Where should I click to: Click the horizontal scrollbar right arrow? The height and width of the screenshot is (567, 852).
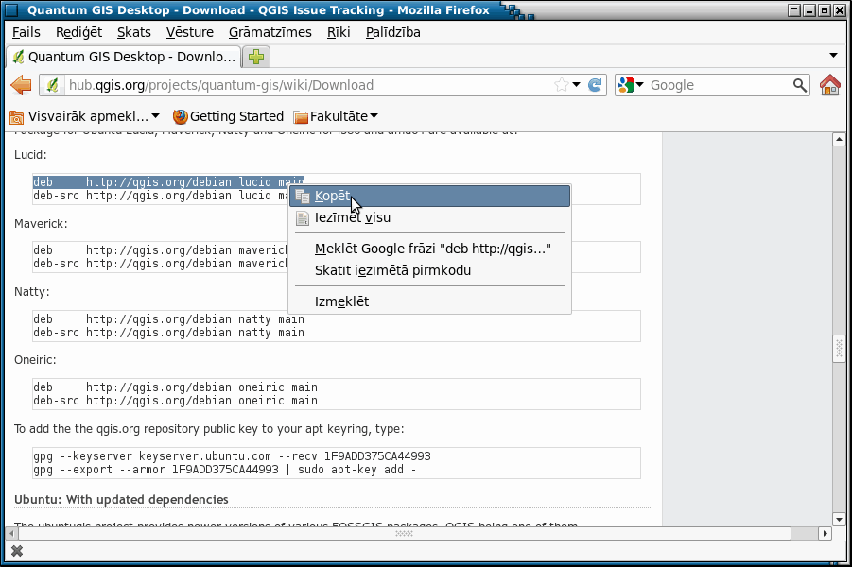click(826, 533)
